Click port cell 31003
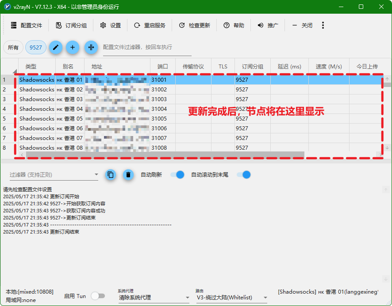 click(163, 99)
